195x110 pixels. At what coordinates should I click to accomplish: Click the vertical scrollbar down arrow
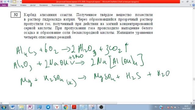[x=194, y=101]
